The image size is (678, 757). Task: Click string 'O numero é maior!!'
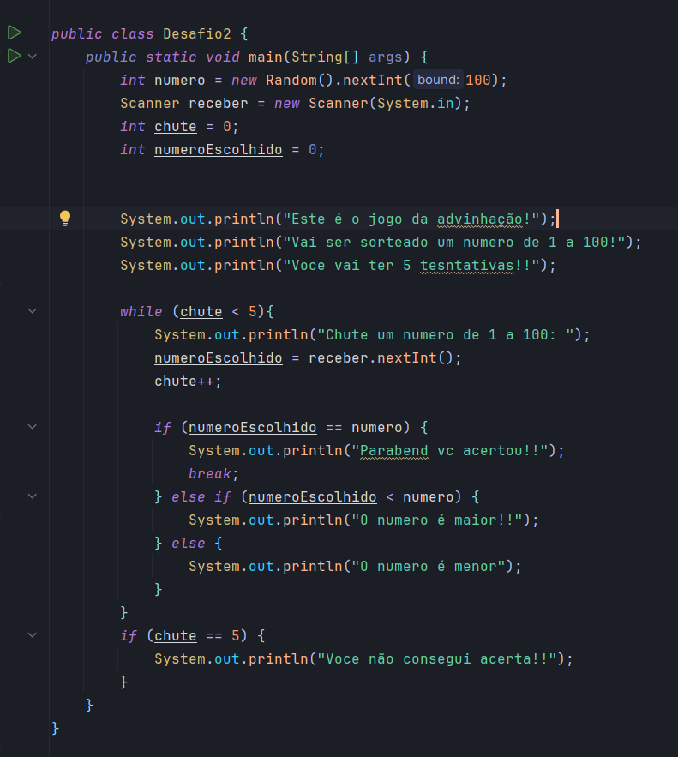click(x=437, y=520)
